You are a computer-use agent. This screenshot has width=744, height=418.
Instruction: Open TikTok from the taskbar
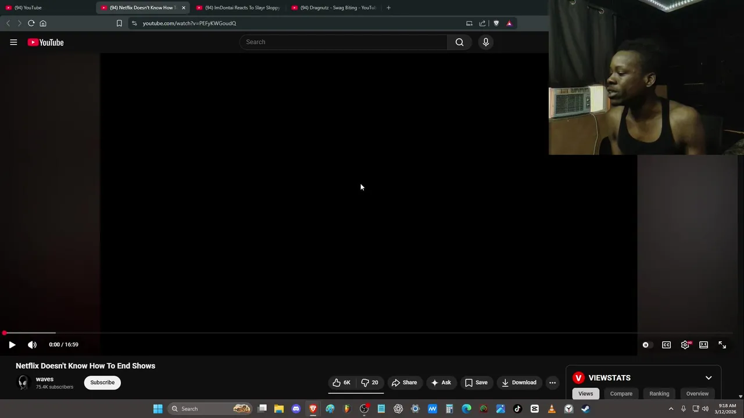pos(517,409)
